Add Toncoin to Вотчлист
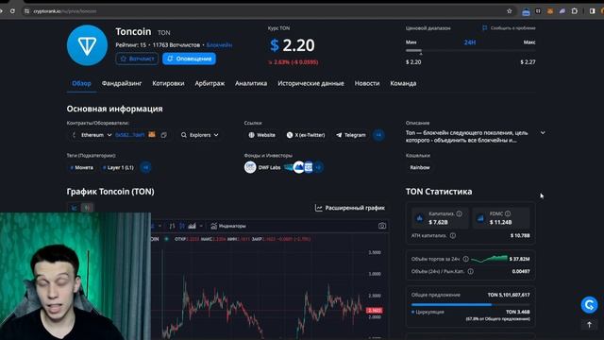The height and width of the screenshot is (340, 604). (x=137, y=59)
